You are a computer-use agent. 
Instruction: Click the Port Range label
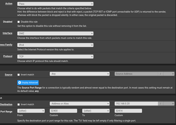point(6,112)
